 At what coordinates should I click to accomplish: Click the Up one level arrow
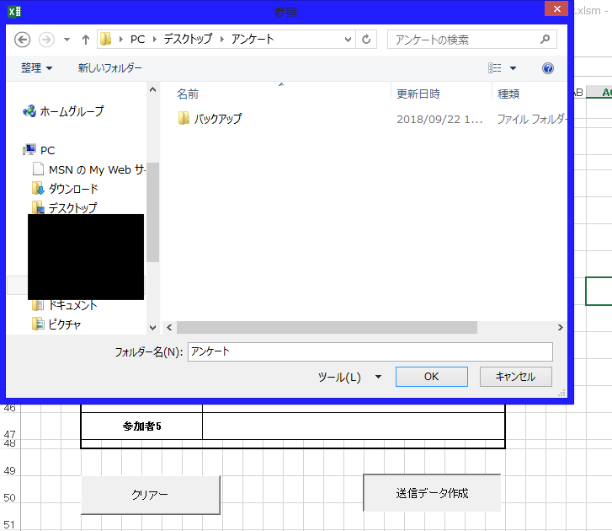point(85,40)
